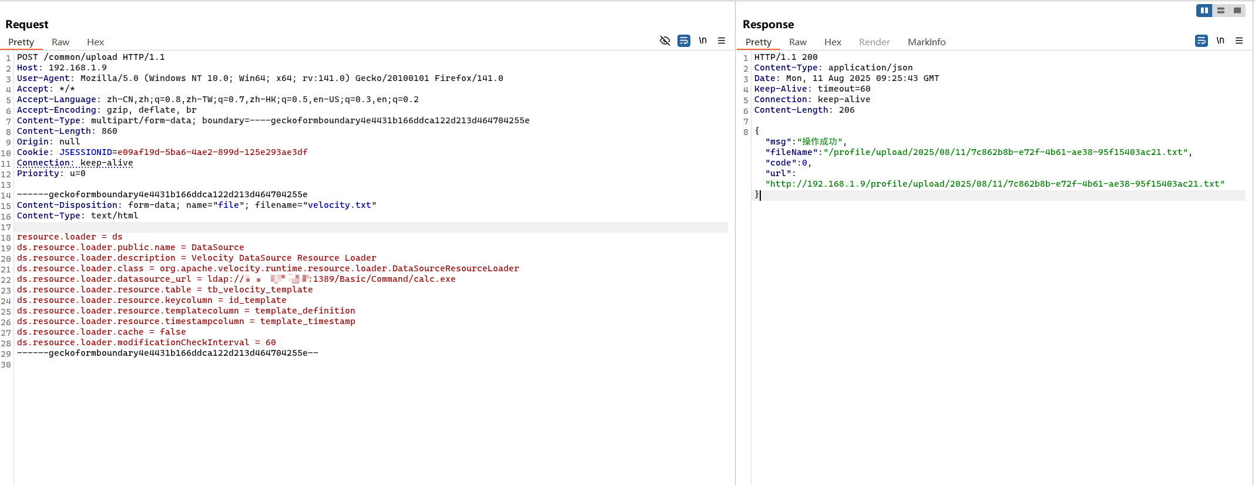Open the Response Render tab

click(x=874, y=42)
